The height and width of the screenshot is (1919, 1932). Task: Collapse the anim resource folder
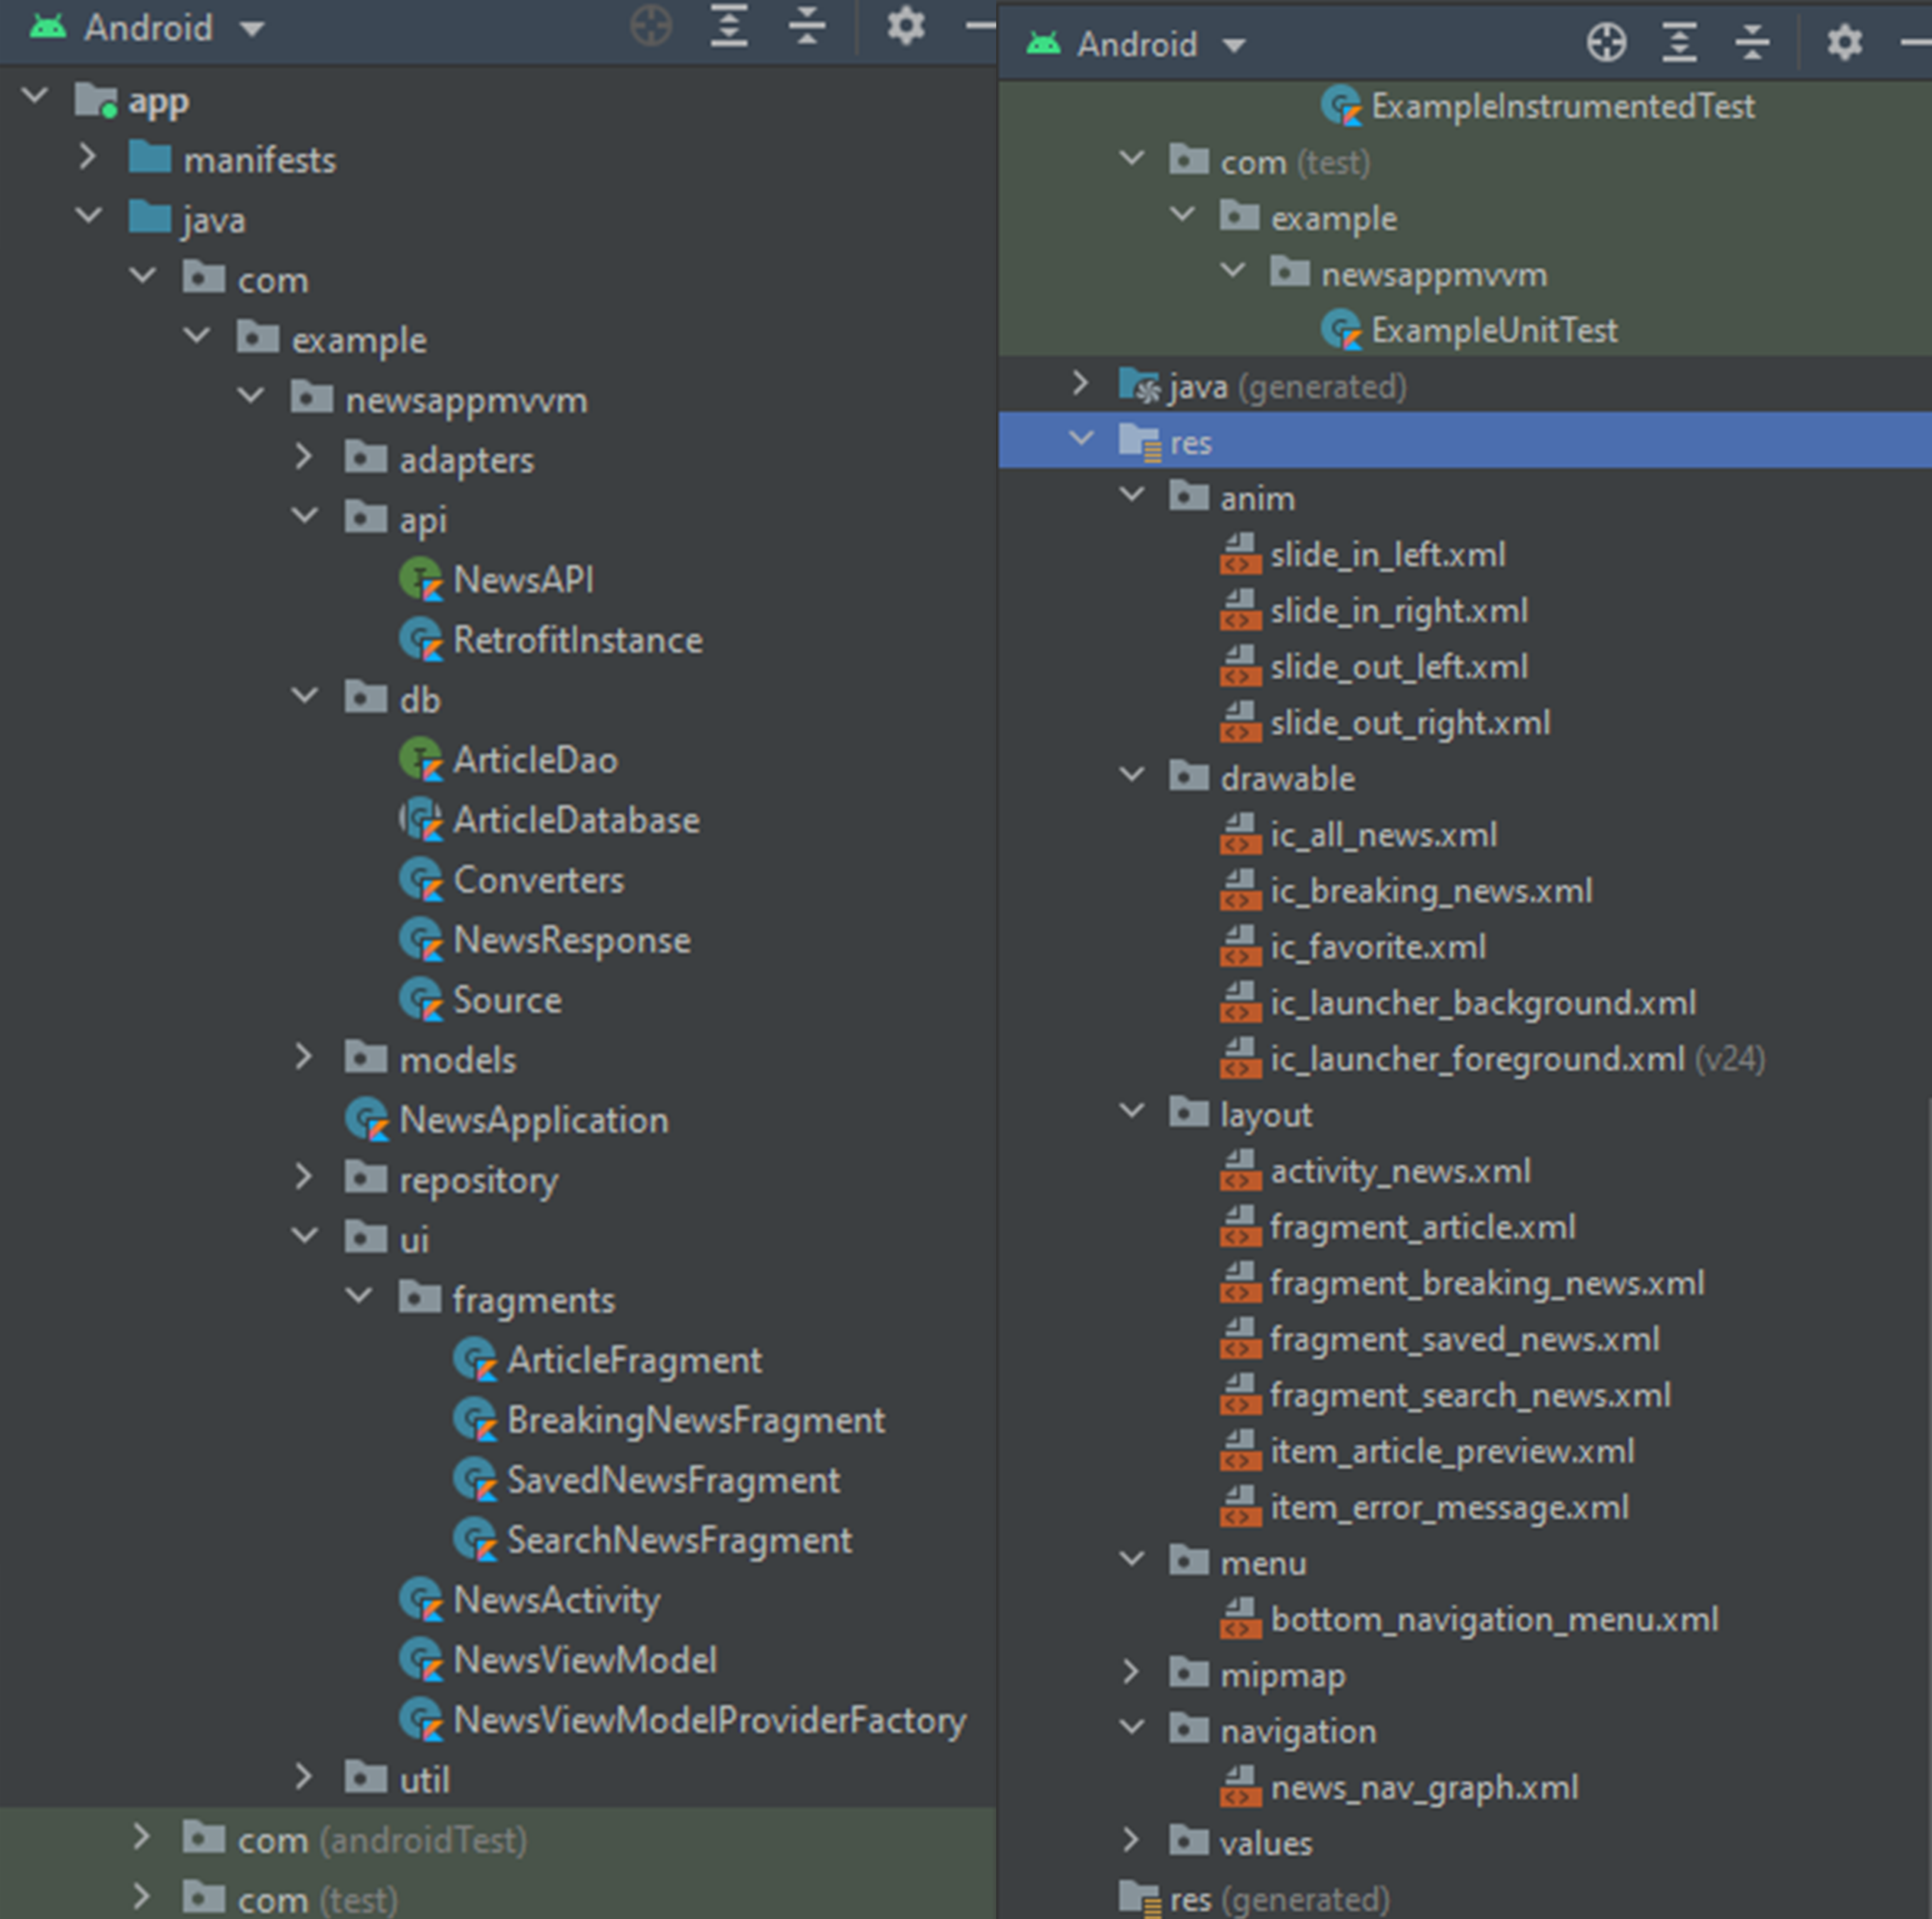[1132, 495]
